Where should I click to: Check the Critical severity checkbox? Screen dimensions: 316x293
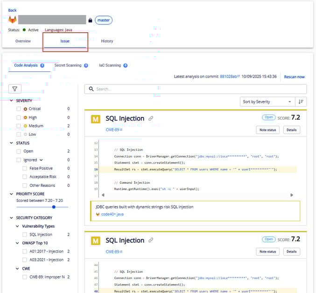[x=19, y=109]
